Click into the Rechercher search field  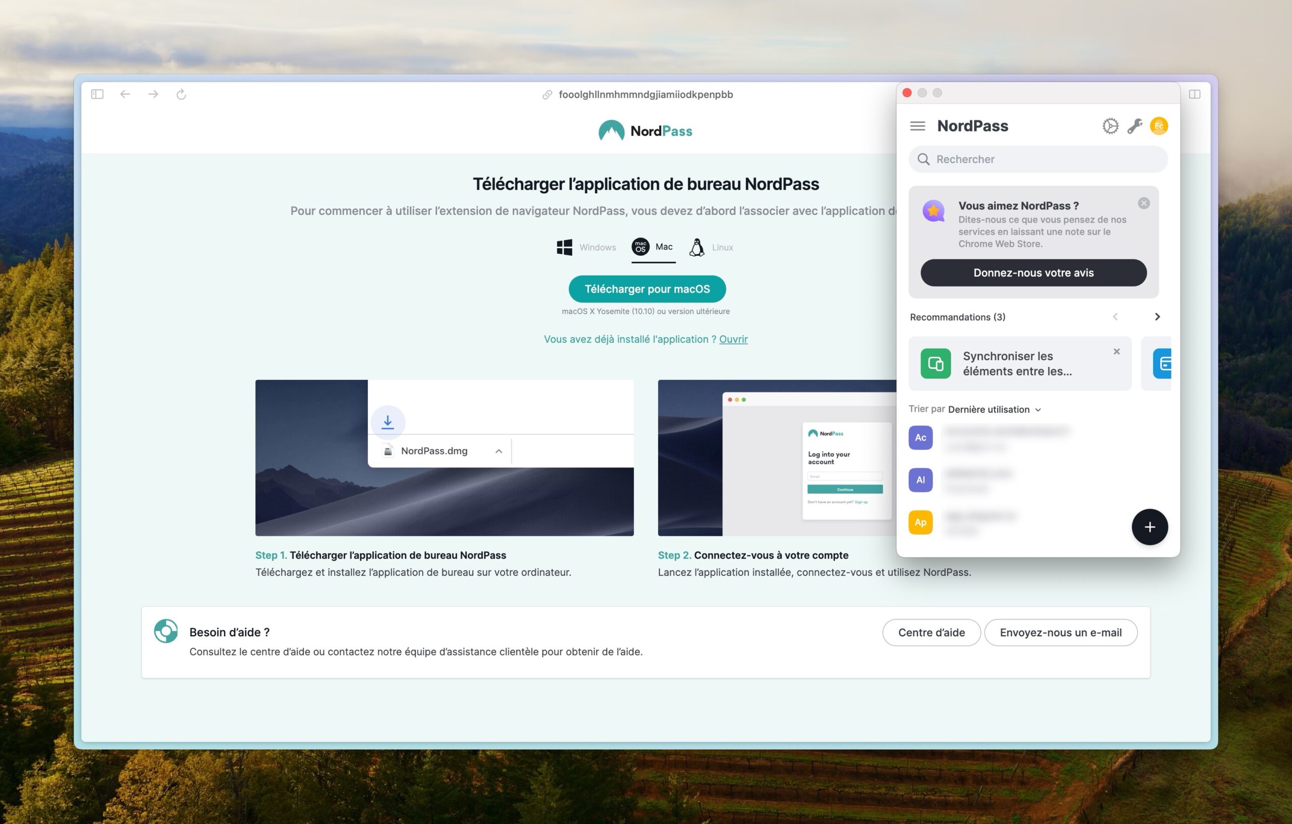pyautogui.click(x=1038, y=159)
